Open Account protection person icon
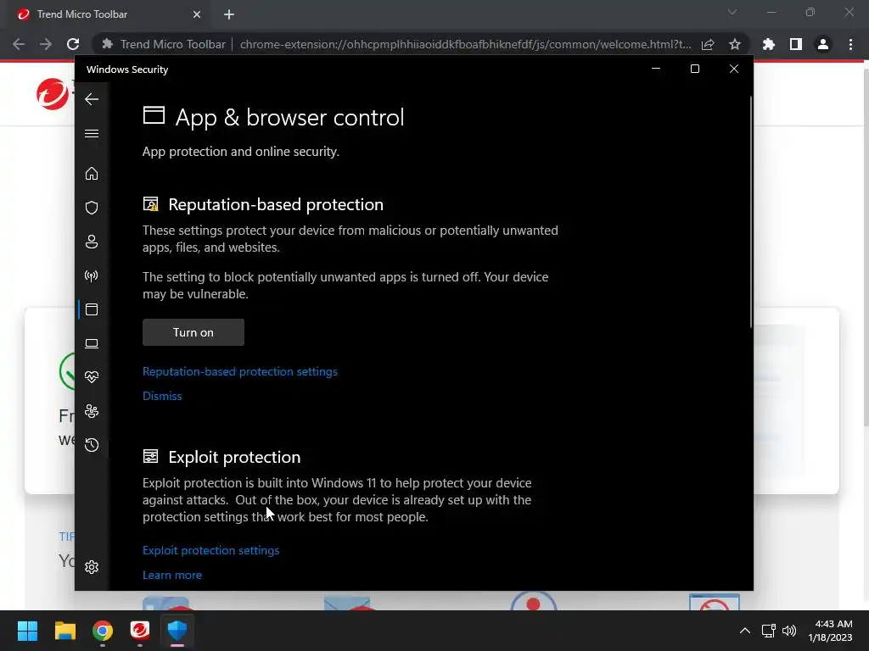This screenshot has width=869, height=651. pos(92,242)
